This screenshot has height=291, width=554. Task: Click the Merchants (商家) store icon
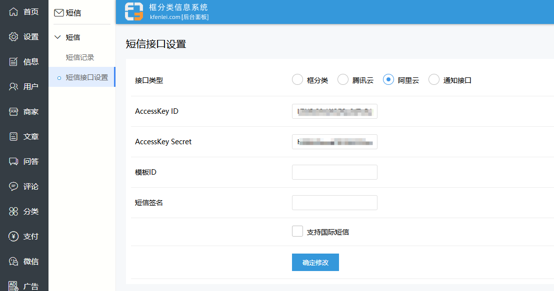tap(13, 111)
